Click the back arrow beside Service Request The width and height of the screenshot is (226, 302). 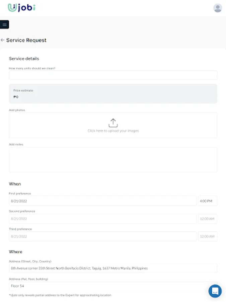tap(3, 40)
